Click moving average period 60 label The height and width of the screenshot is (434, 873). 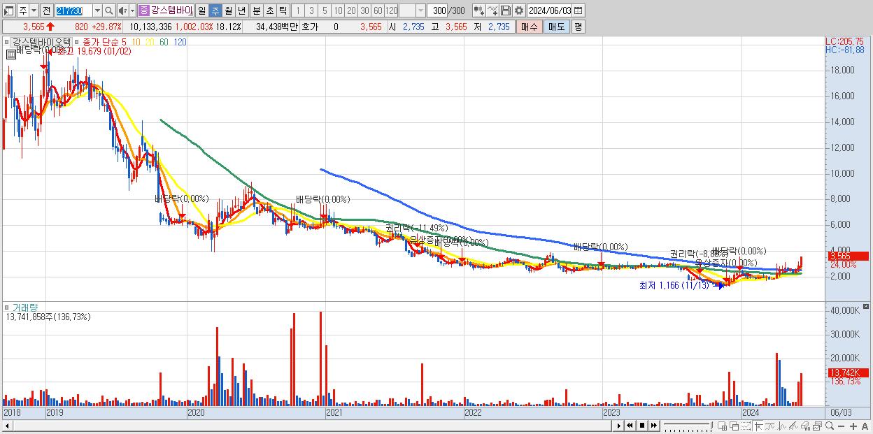(x=163, y=42)
